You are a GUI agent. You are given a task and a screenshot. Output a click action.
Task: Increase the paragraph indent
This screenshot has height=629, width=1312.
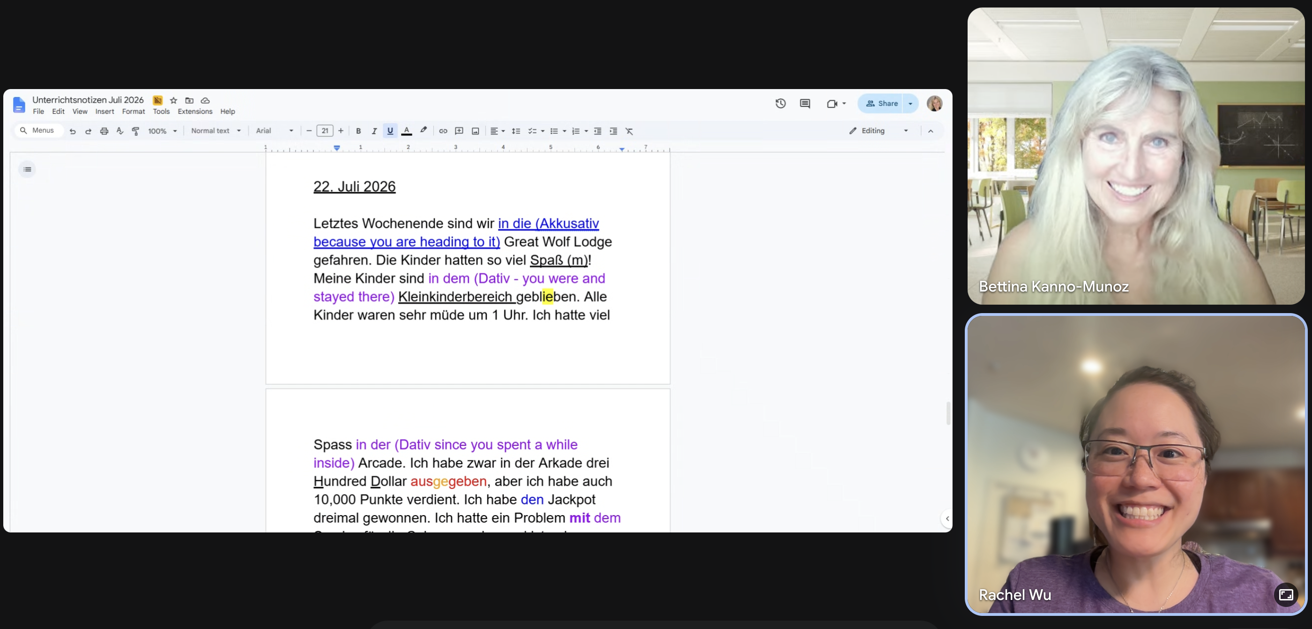pos(614,131)
